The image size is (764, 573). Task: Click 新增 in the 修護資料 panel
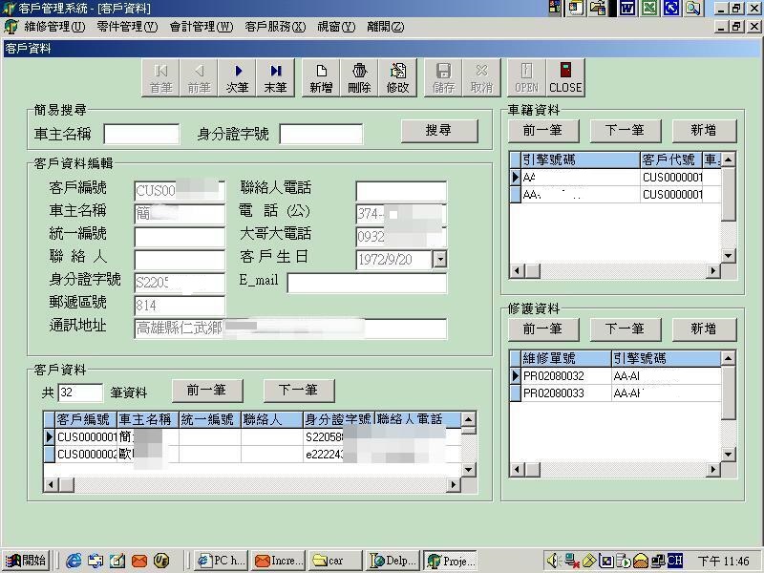point(704,329)
